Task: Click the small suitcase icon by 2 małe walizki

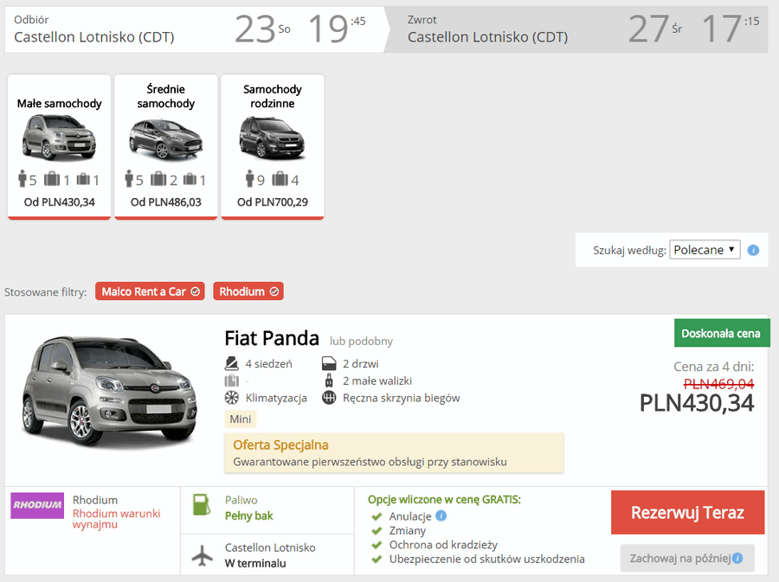Action: click(x=329, y=381)
